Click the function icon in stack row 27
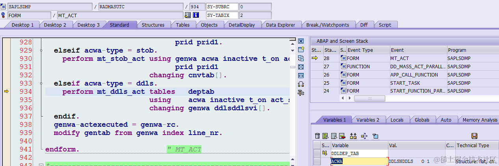499x166 pixels. pyautogui.click(x=343, y=66)
